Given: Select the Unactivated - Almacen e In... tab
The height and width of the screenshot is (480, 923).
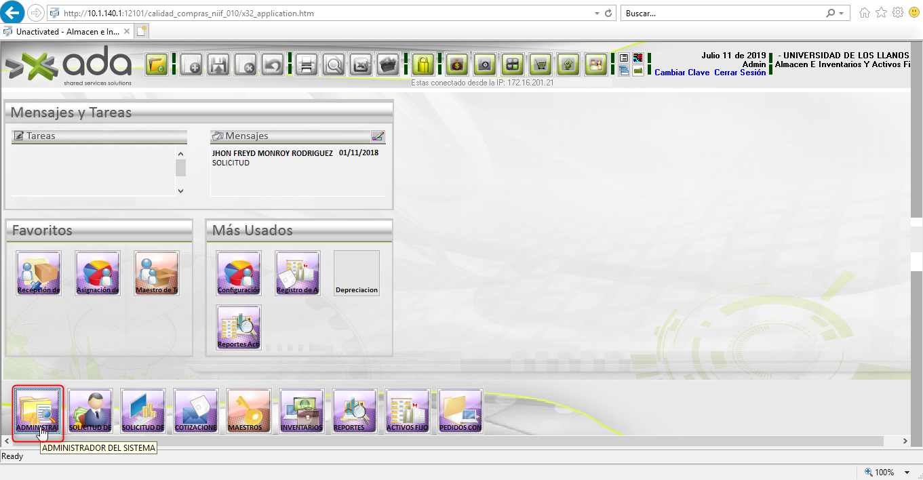Looking at the screenshot, I should (x=67, y=31).
